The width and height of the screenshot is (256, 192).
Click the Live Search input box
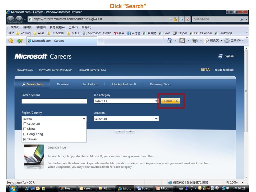coord(216,19)
